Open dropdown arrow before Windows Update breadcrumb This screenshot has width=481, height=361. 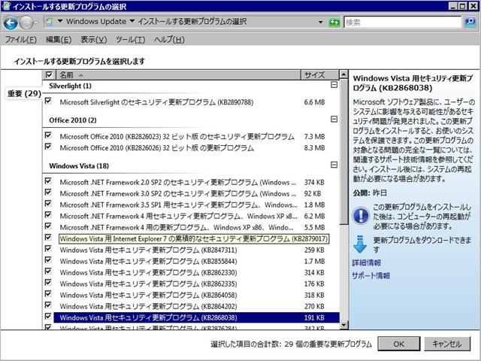(x=60, y=21)
